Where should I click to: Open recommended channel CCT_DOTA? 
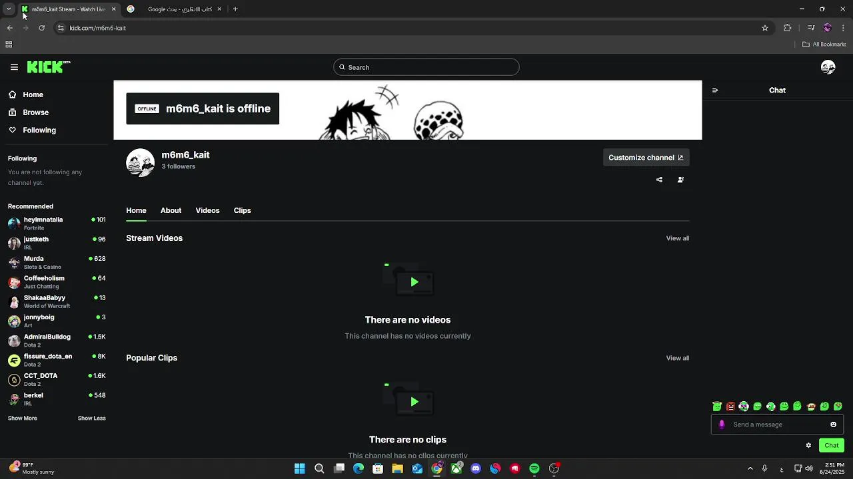tap(57, 379)
